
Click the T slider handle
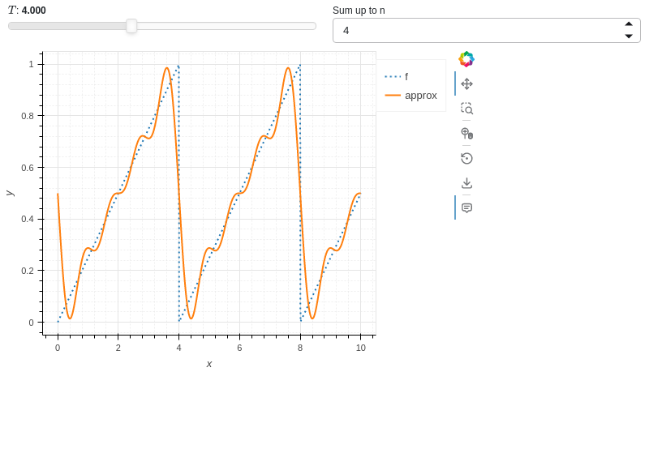pyautogui.click(x=131, y=26)
